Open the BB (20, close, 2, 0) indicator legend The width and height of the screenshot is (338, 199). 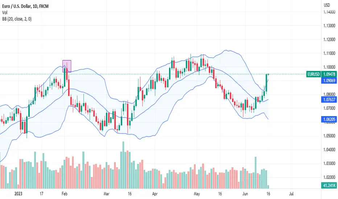pos(17,19)
